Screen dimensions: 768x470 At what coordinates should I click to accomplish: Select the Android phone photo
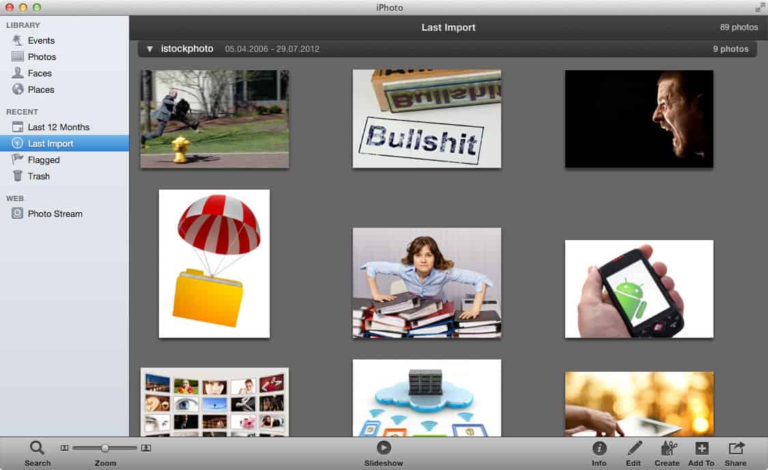(x=639, y=289)
